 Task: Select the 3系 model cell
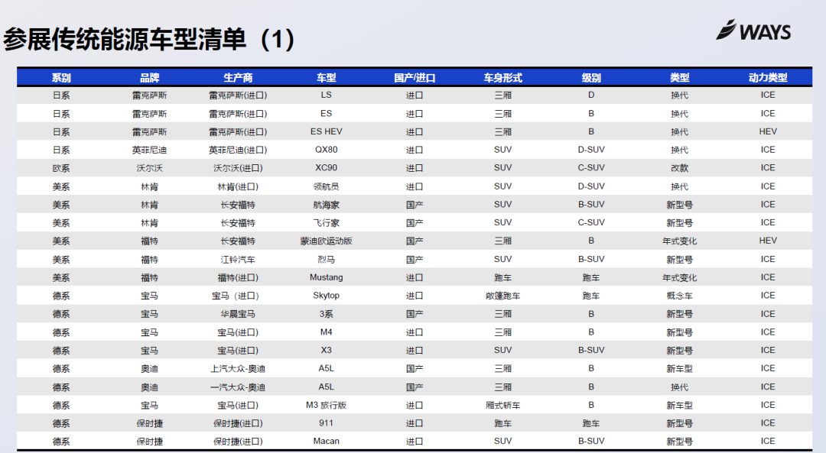pyautogui.click(x=326, y=314)
